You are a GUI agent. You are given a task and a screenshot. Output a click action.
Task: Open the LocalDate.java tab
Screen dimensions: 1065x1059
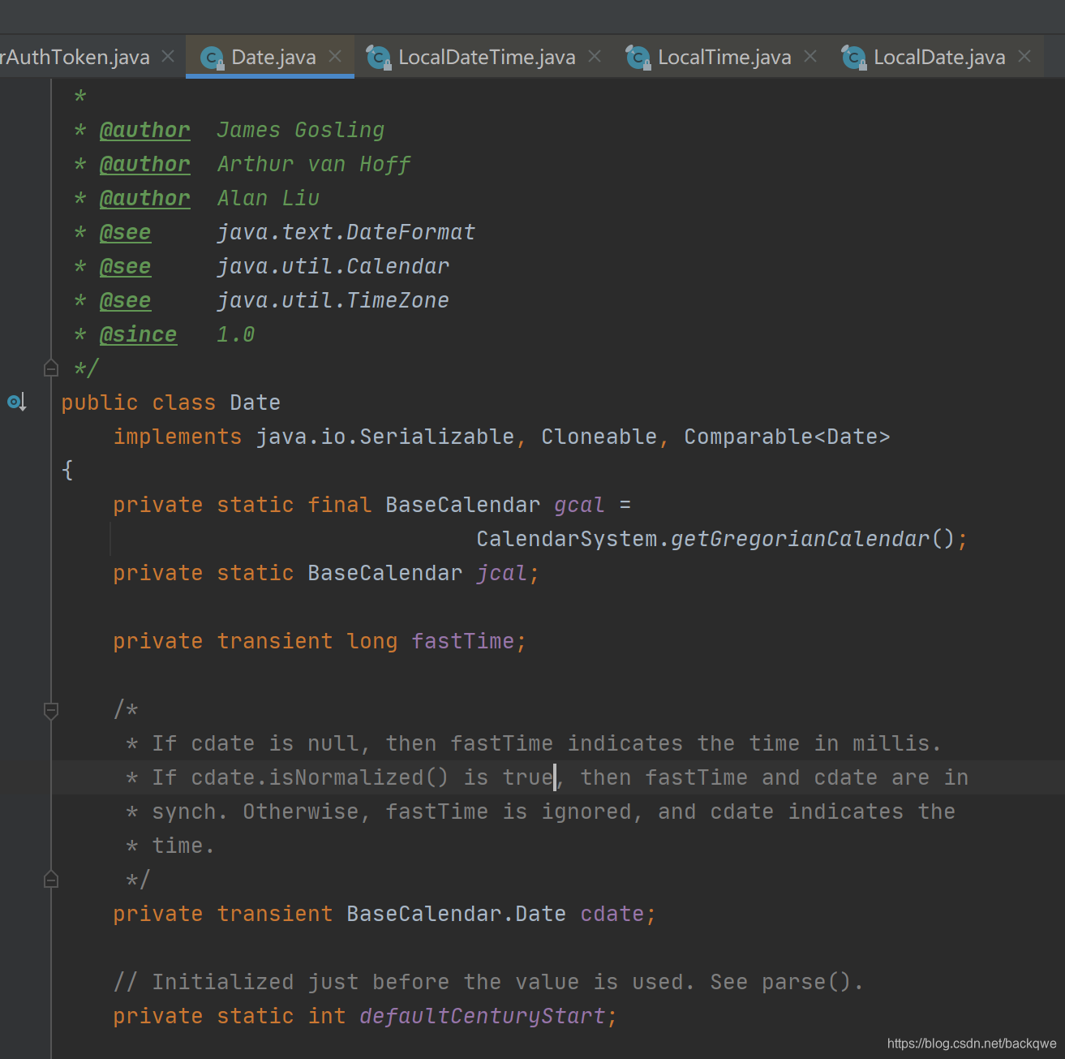coord(939,57)
